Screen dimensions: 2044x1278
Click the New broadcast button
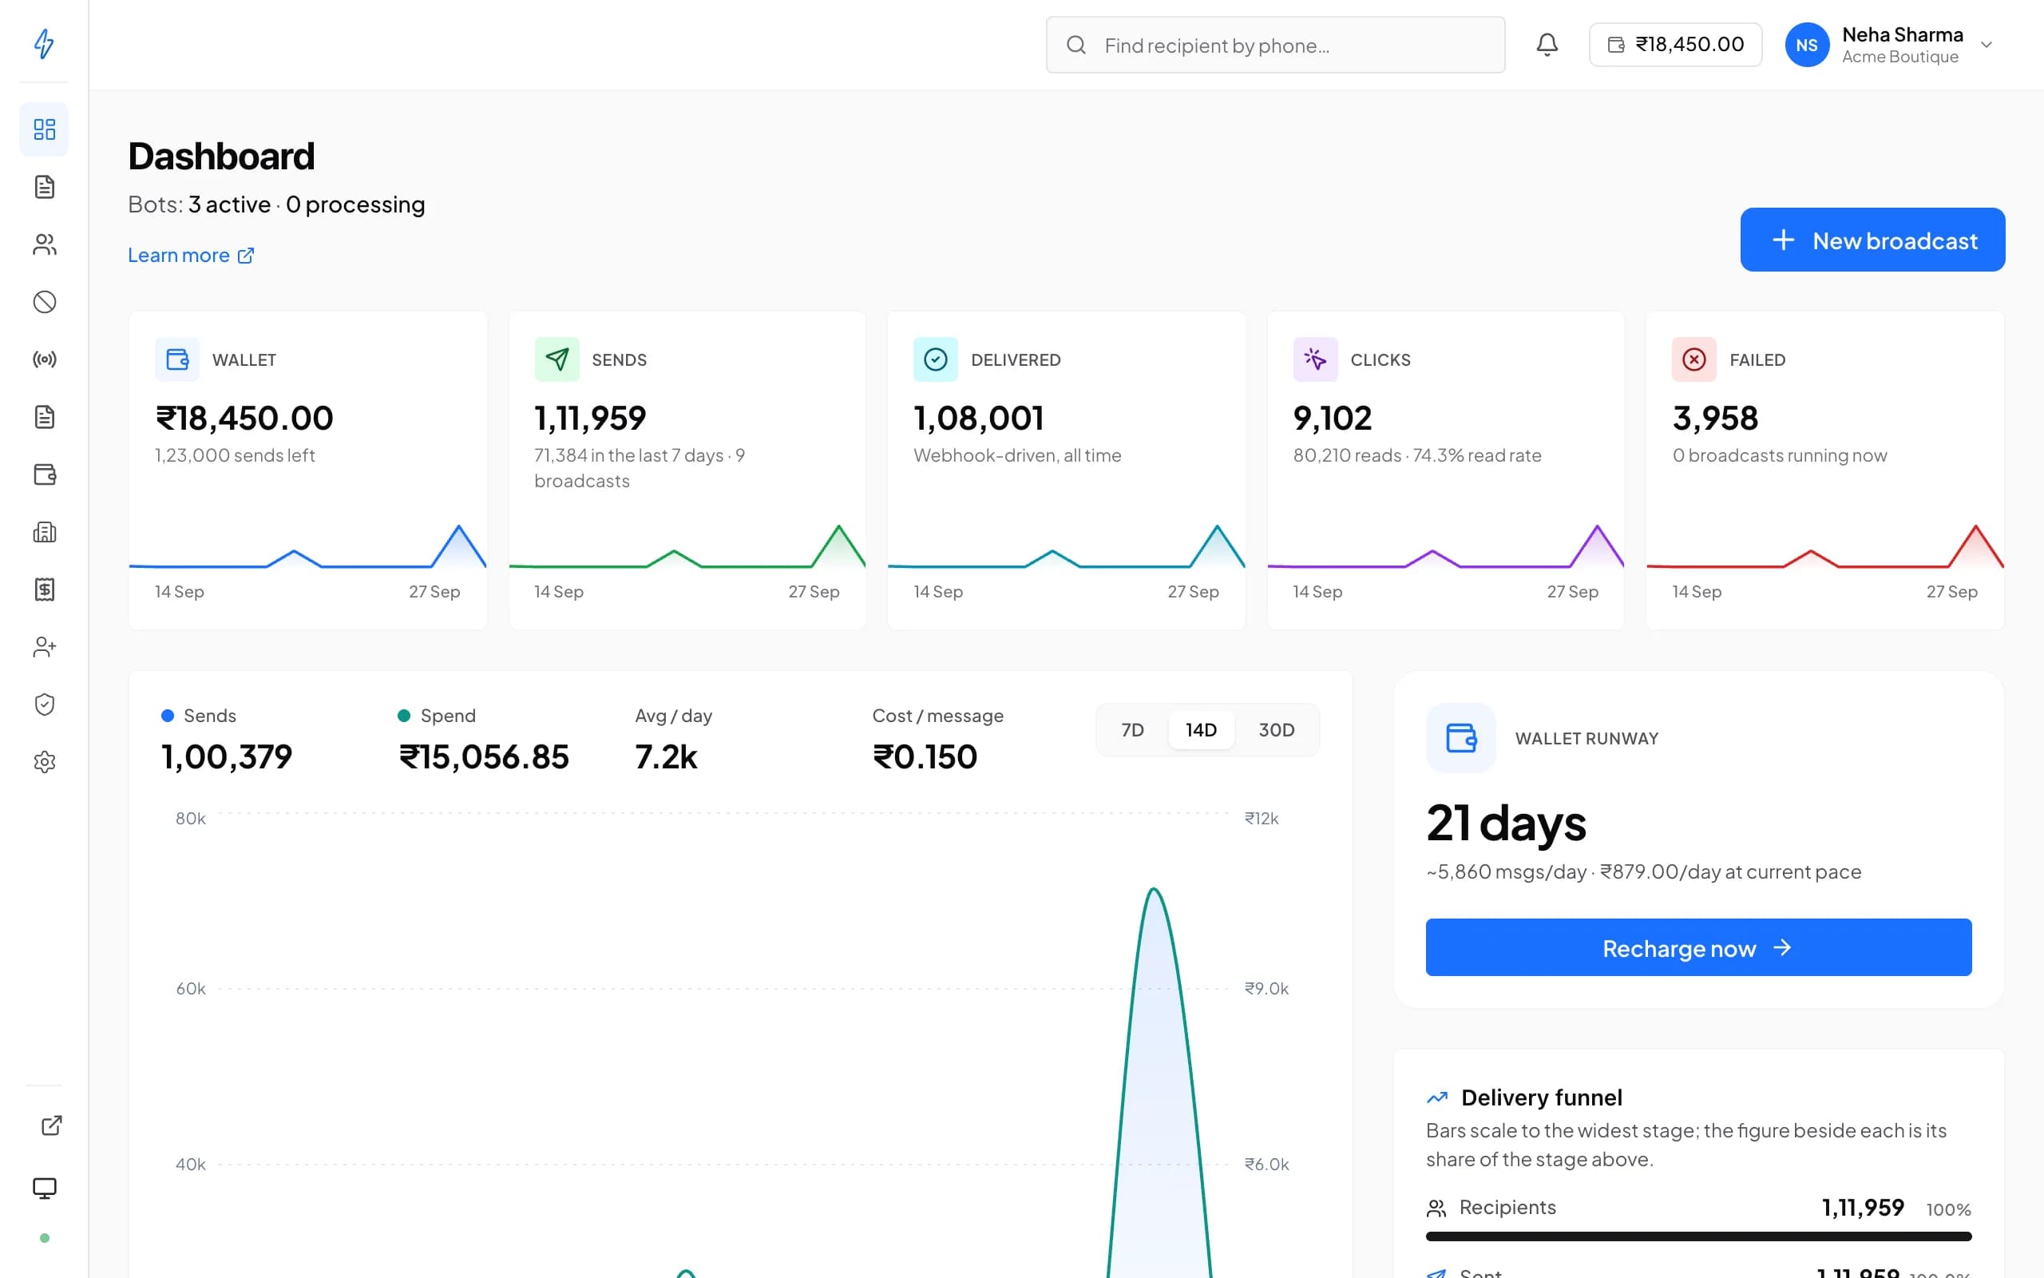click(1872, 240)
